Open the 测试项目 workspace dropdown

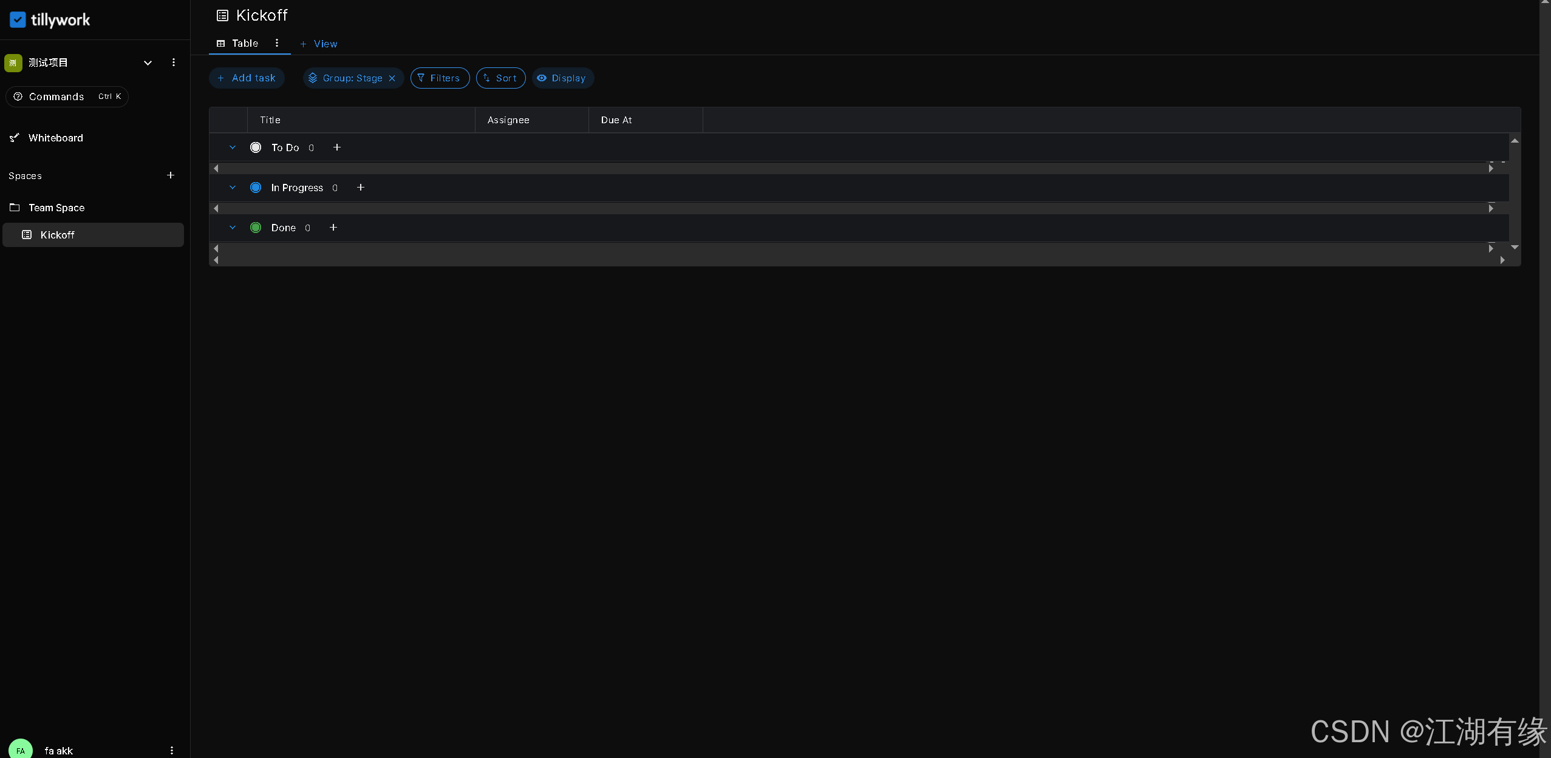[148, 63]
